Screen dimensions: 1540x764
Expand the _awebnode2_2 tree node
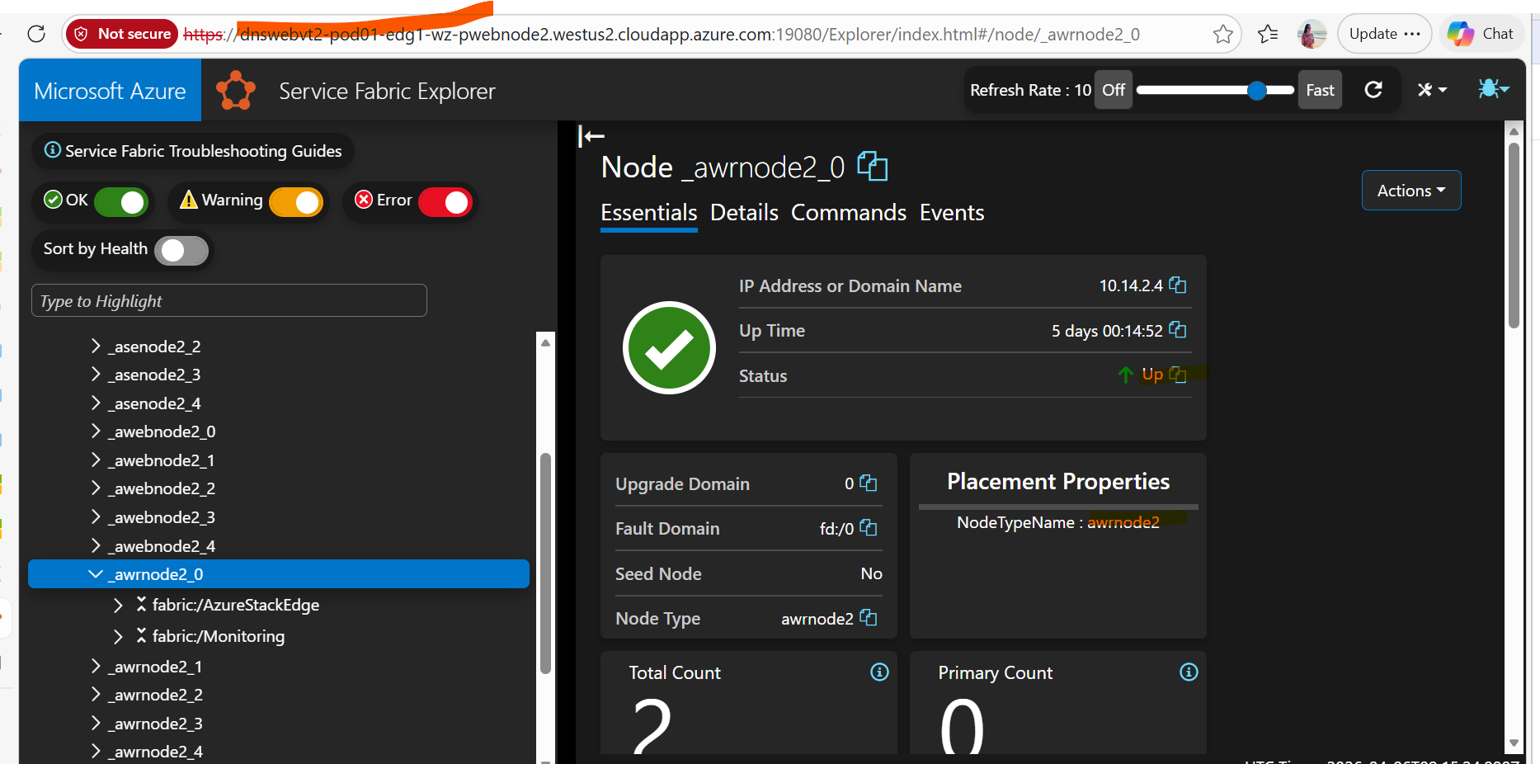[x=96, y=488]
